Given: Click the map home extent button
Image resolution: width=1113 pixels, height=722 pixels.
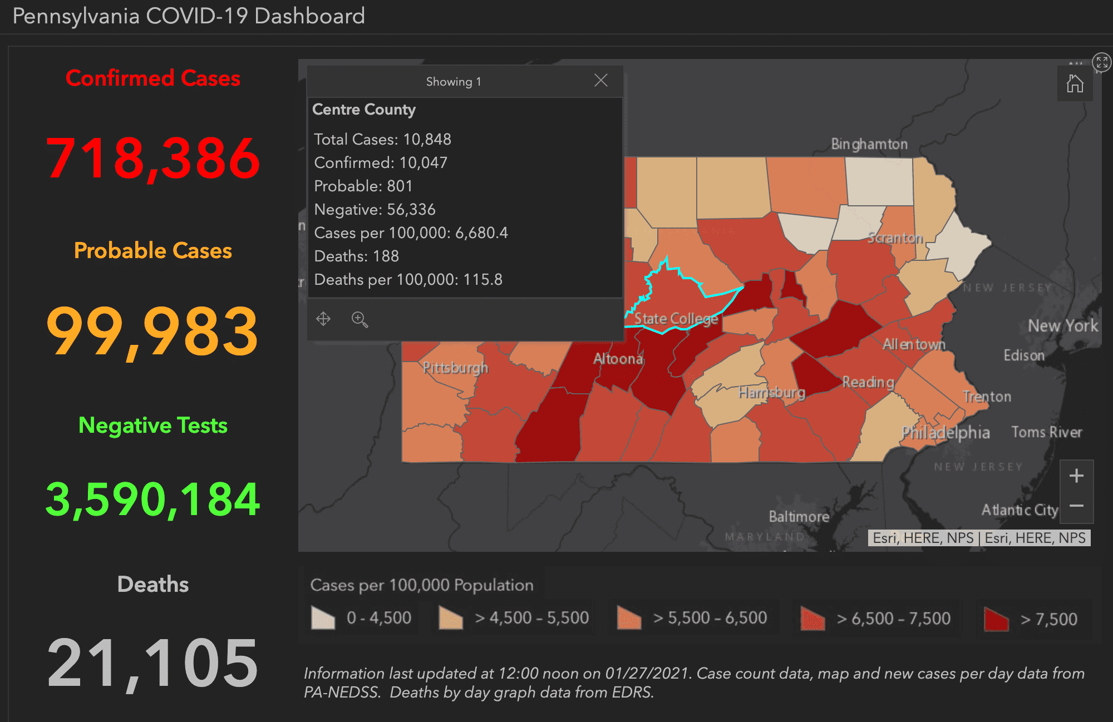Looking at the screenshot, I should (x=1075, y=83).
